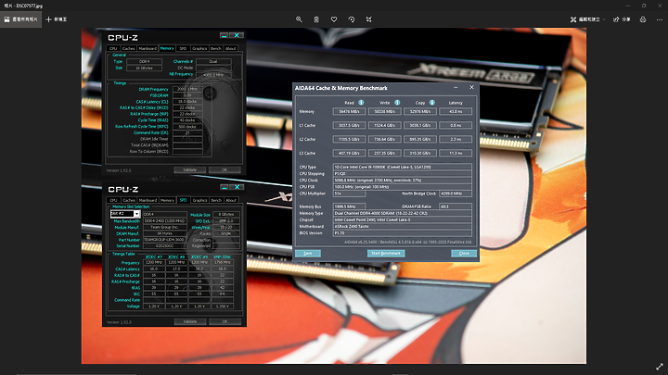Select SPD tab in upper CPU-Z window
This screenshot has height=375, width=668.
pos(183,48)
